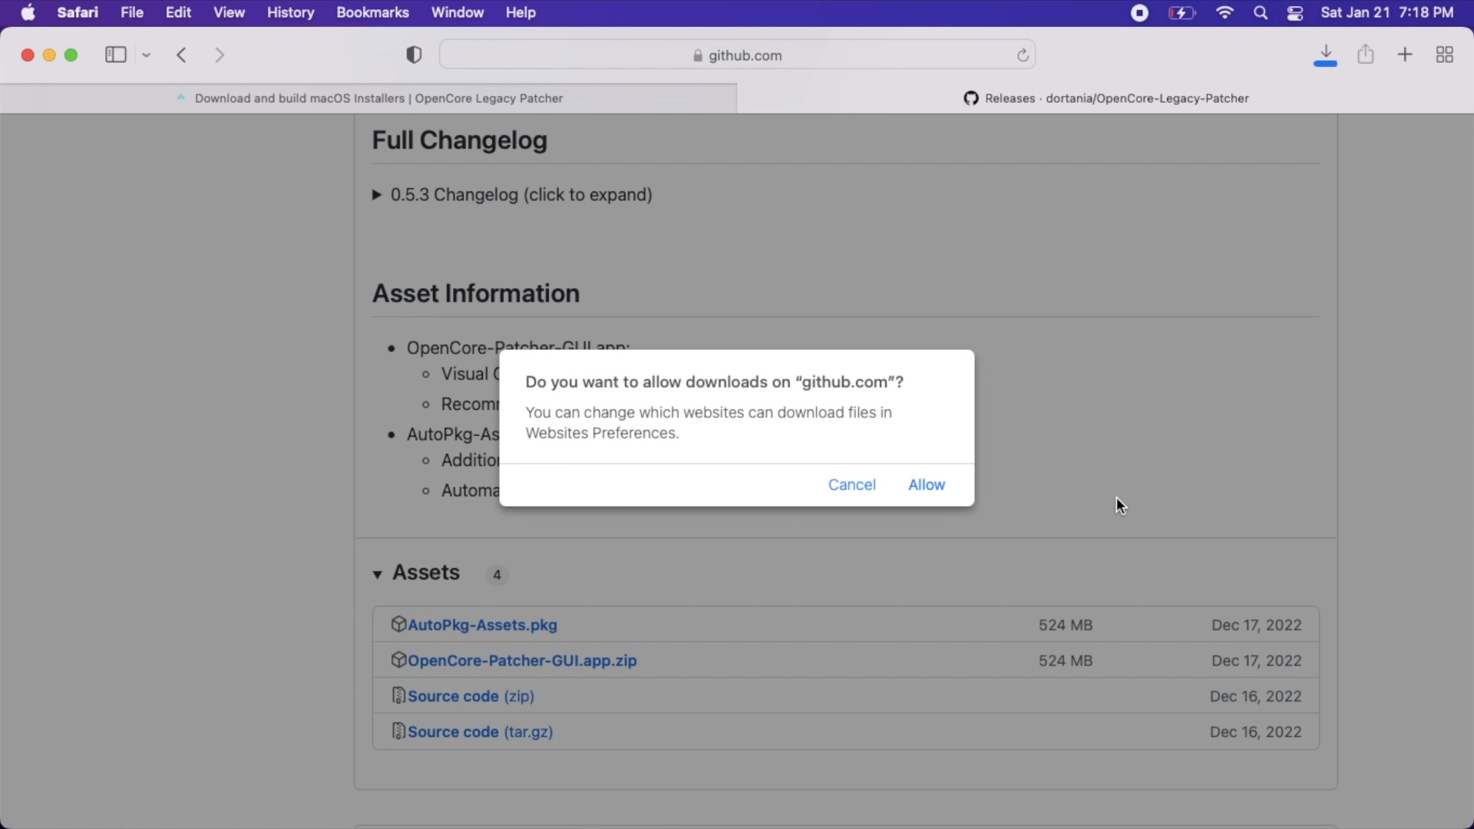Show the tab overview
Screen dimensions: 1474x829
1445,54
